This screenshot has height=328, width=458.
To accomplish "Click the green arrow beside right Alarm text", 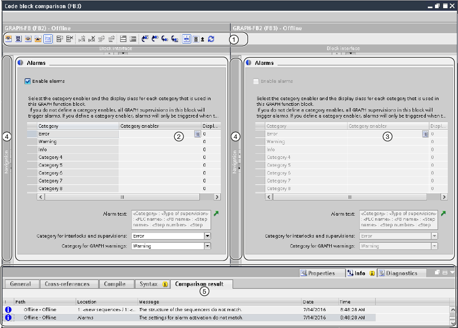I will coord(444,214).
